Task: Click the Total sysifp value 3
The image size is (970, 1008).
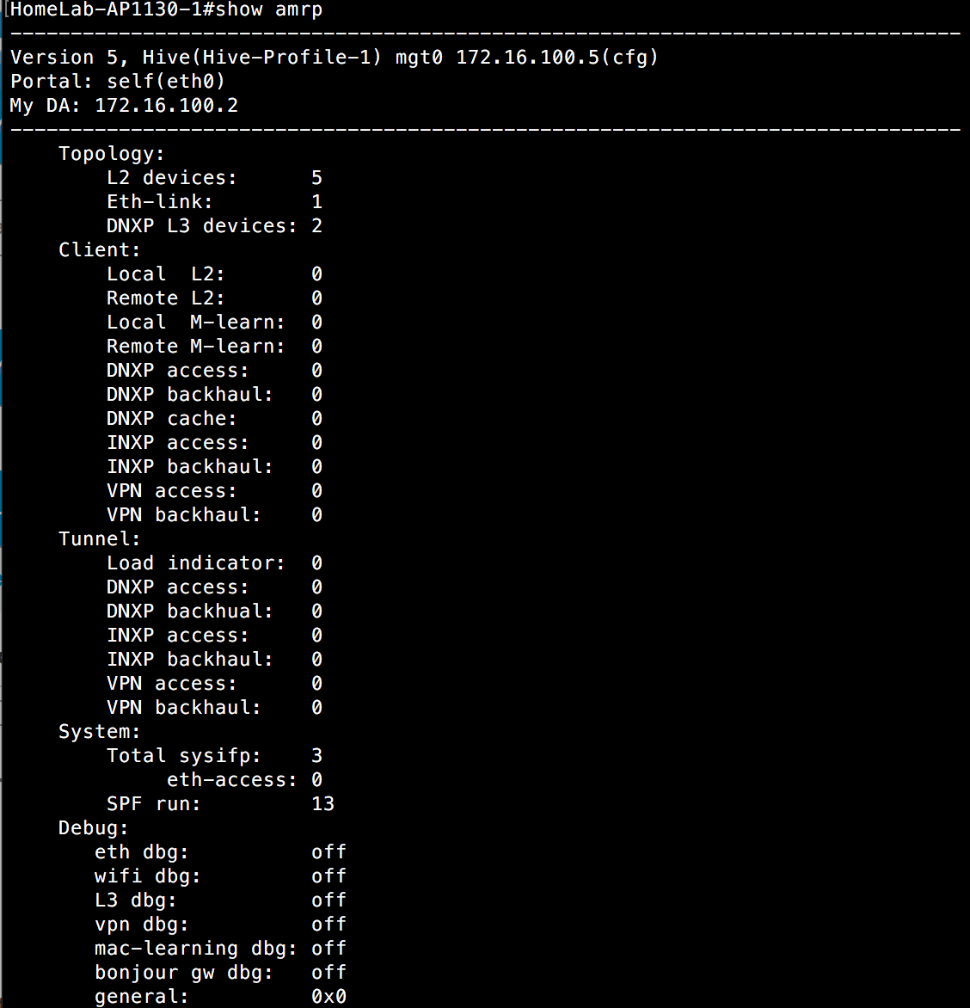Action: (x=317, y=755)
